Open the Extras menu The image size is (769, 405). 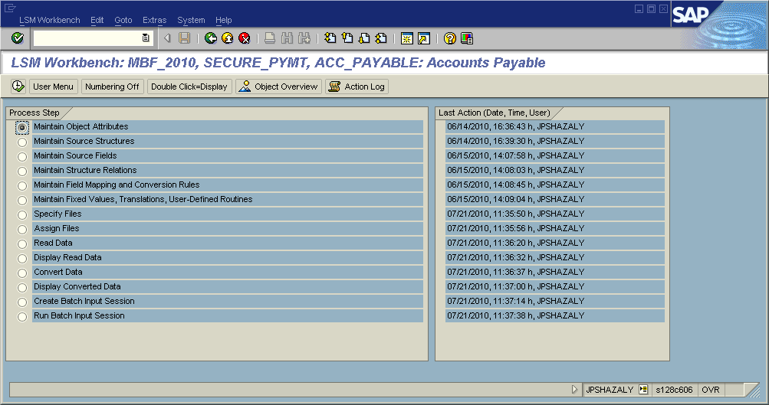[x=154, y=20]
